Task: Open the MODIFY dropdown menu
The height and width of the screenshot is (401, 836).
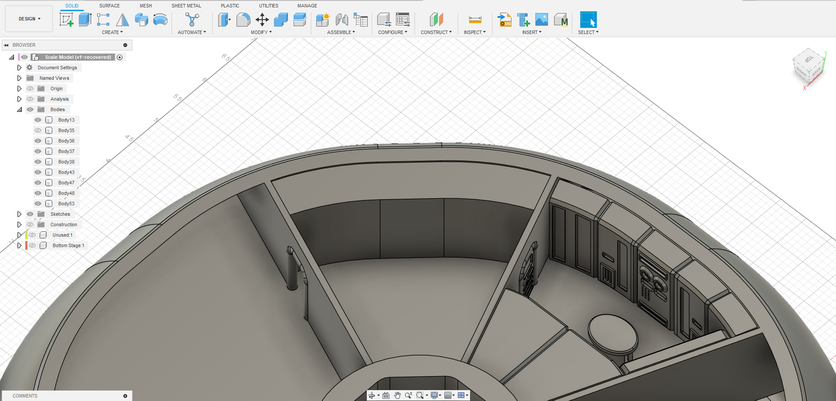Action: pyautogui.click(x=261, y=32)
